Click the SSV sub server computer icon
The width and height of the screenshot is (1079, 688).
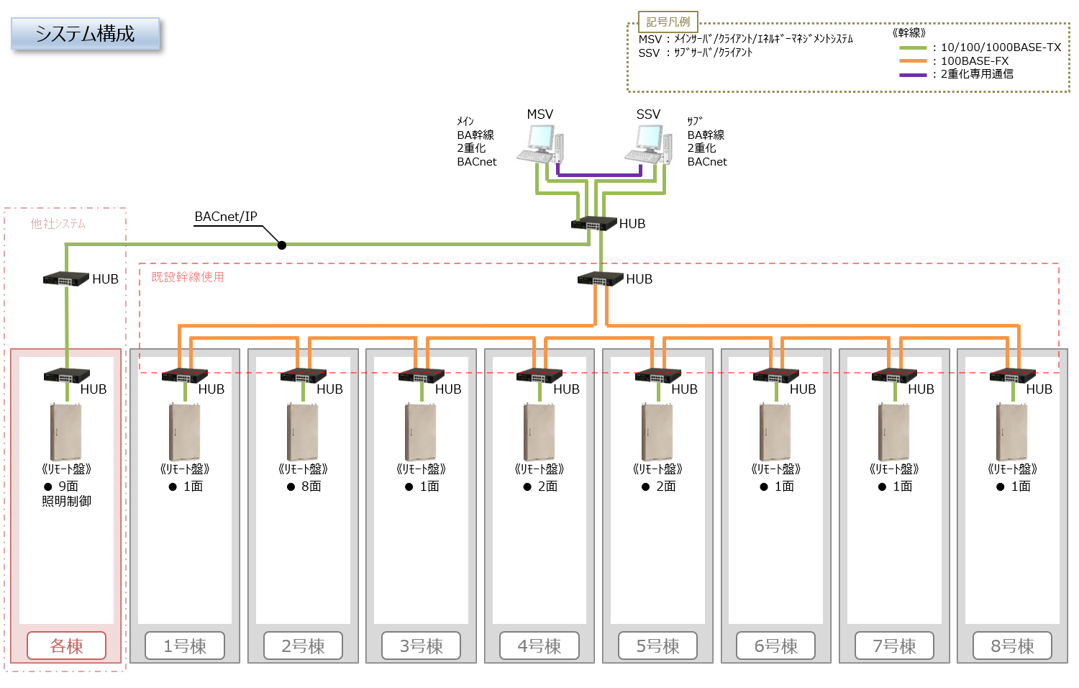click(x=648, y=144)
